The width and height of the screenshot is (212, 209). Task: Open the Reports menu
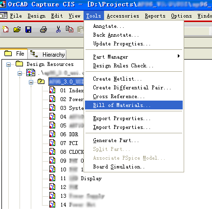pyautogui.click(x=155, y=16)
